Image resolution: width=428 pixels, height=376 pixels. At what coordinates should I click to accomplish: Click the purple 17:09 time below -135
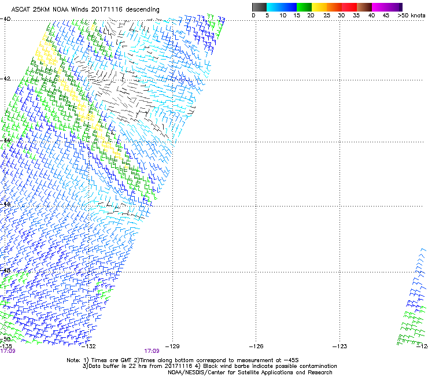point(8,351)
